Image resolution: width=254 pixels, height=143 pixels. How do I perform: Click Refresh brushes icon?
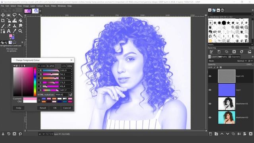[x=242, y=52]
